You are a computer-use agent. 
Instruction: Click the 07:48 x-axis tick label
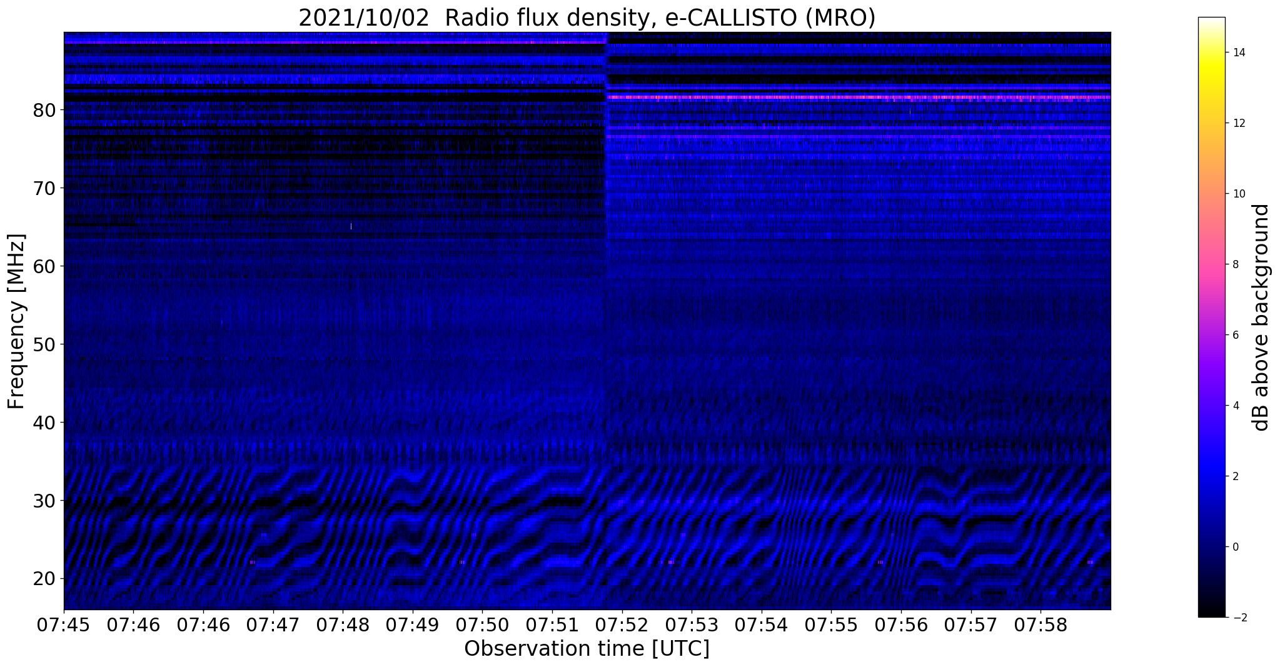coord(343,625)
